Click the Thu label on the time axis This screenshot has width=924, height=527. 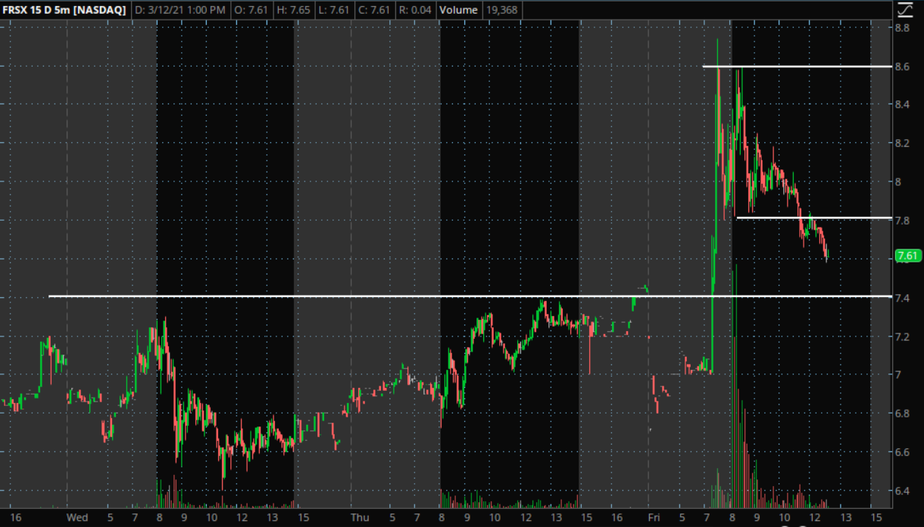pyautogui.click(x=360, y=518)
